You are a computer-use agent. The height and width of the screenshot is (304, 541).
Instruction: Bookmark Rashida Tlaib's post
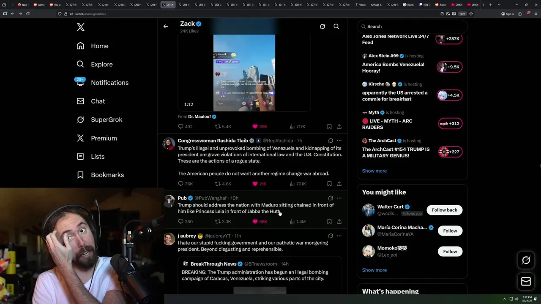pos(329,184)
